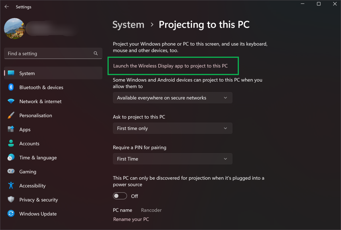Image resolution: width=341 pixels, height=230 pixels.
Task: Click the Accessibility figure icon
Action: click(11, 185)
